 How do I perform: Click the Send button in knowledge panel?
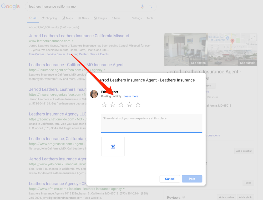[x=248, y=183]
